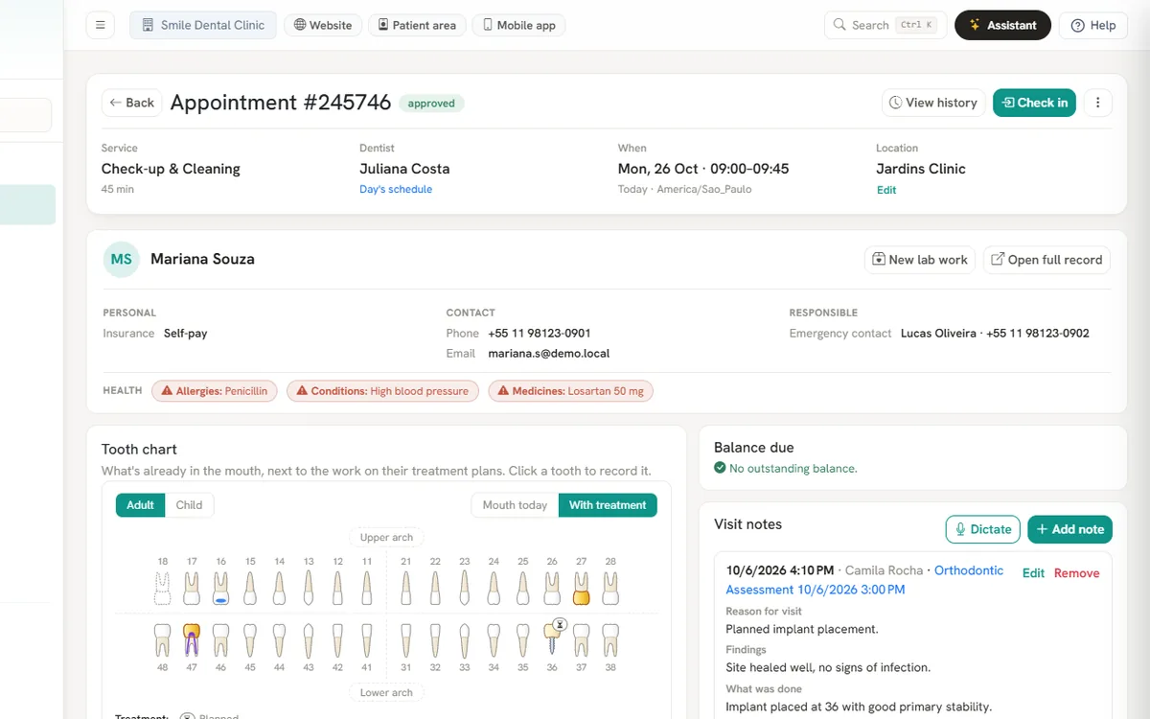This screenshot has height=719, width=1150.
Task: Edit the Camila Rocha visit note
Action: click(1033, 573)
